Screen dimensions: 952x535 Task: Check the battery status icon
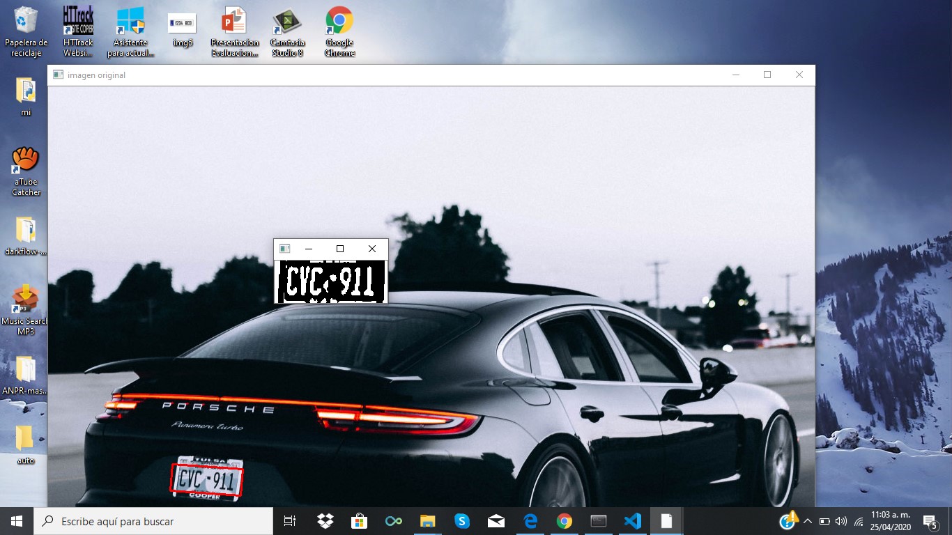(x=824, y=521)
